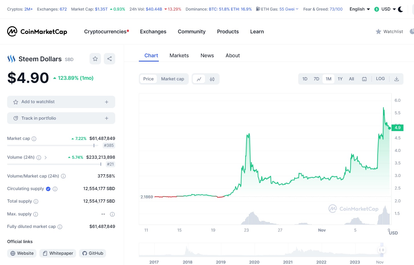Open the Whitepaper link
Viewport: 414px width, 265px height.
tap(58, 253)
